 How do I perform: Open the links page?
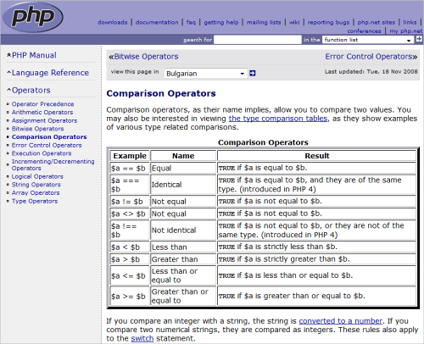tap(410, 22)
